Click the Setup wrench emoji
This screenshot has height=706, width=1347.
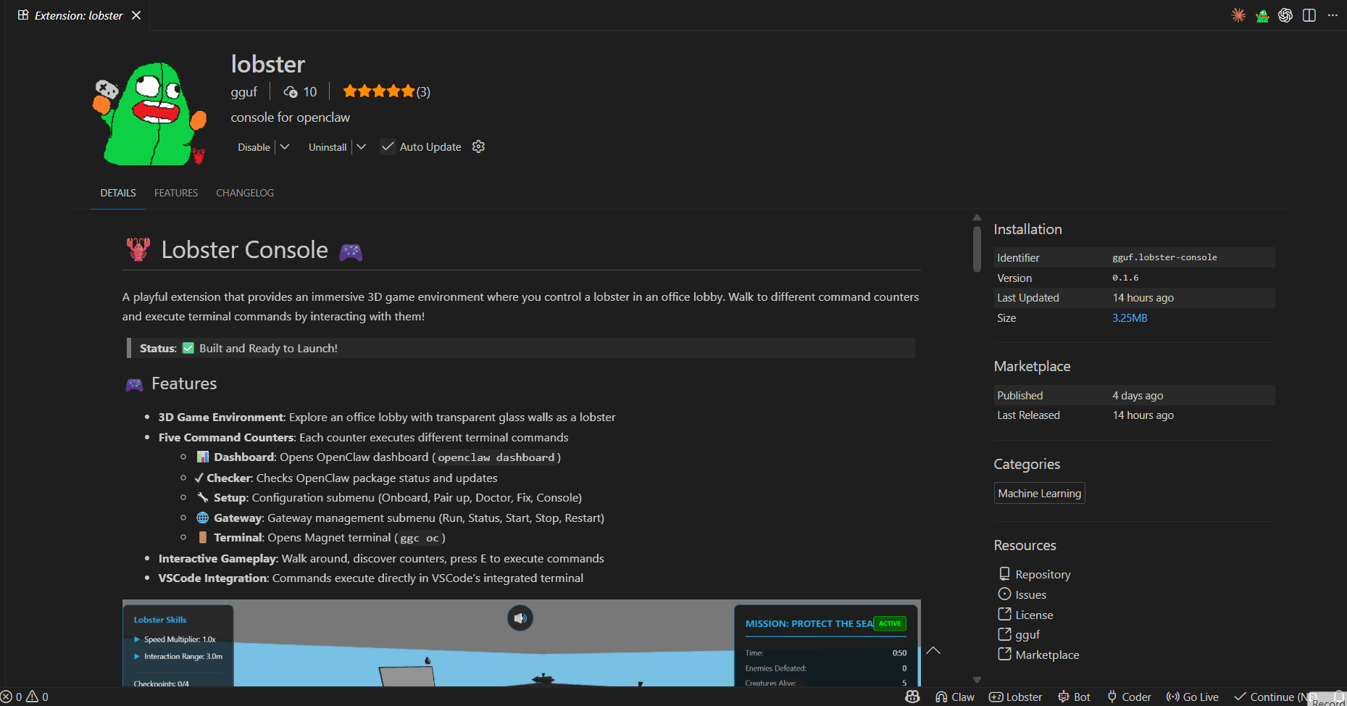click(x=203, y=497)
